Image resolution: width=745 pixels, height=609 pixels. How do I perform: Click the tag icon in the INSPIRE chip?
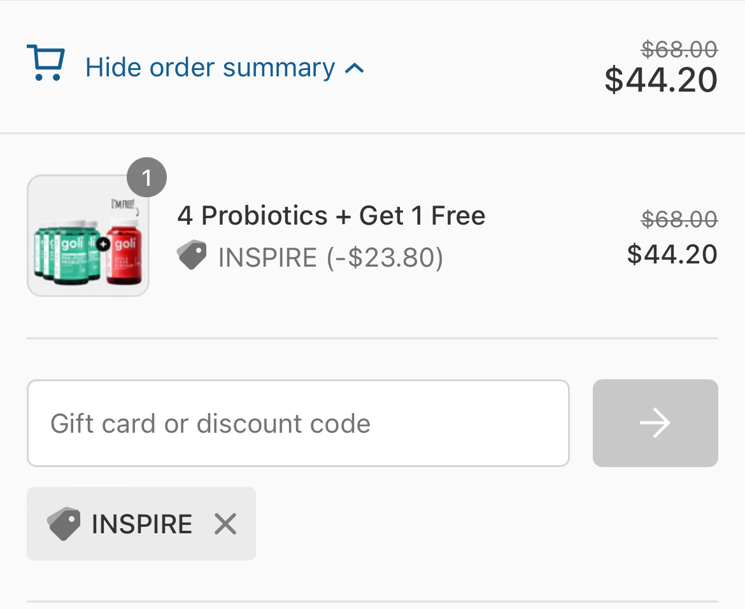pyautogui.click(x=64, y=524)
